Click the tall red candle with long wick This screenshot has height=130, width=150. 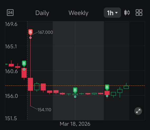[30, 84]
